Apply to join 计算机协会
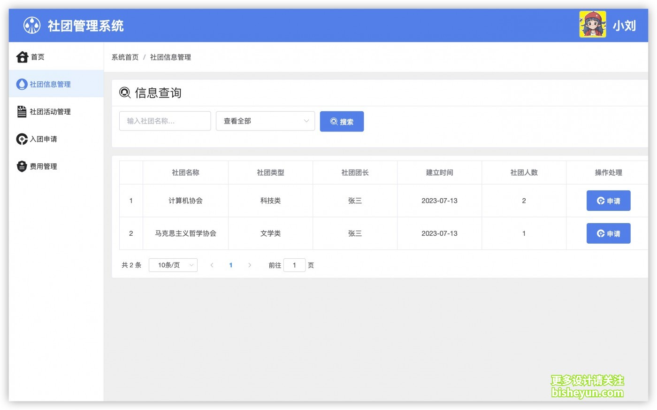Image resolution: width=657 pixels, height=410 pixels. click(608, 201)
